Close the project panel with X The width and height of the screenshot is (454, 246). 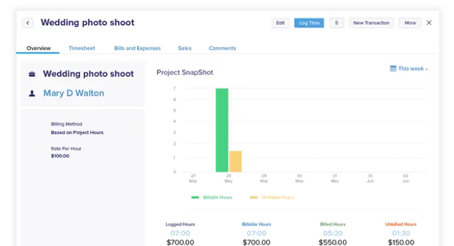tap(429, 22)
